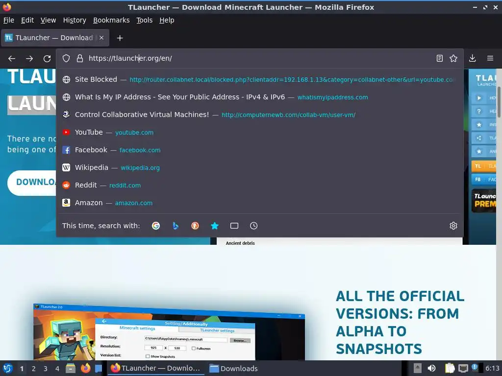Open clipboard manager tray icon

click(x=450, y=368)
